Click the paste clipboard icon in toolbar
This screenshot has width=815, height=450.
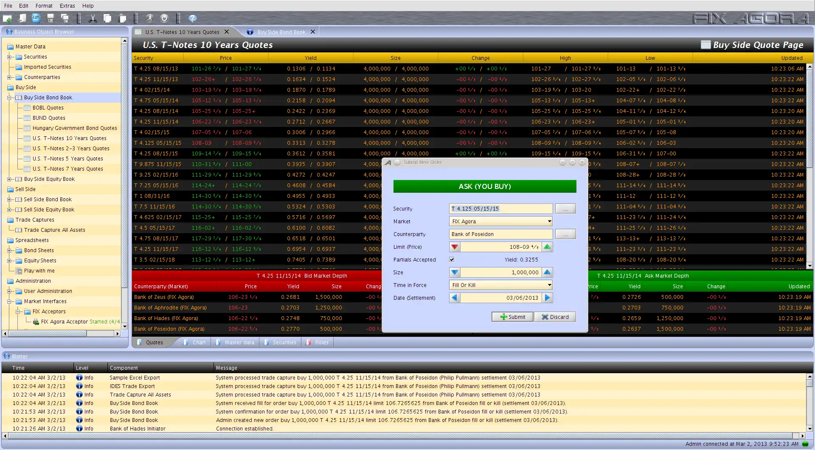(122, 18)
